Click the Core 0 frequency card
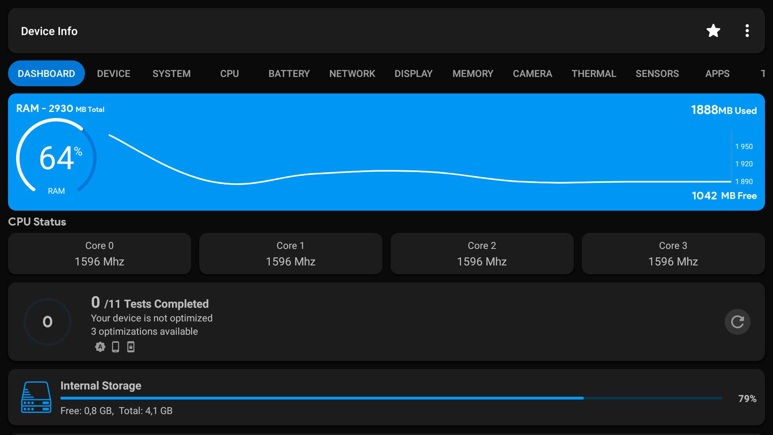This screenshot has width=773, height=435. pos(99,254)
